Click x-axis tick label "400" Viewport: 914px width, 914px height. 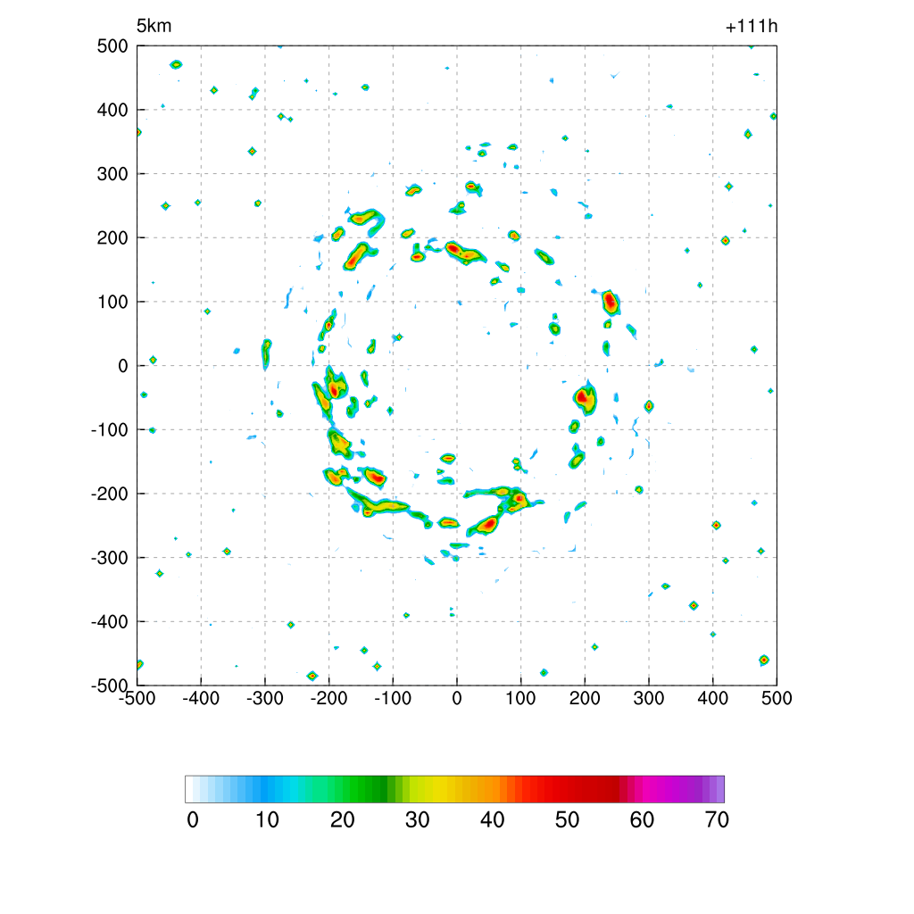(713, 698)
